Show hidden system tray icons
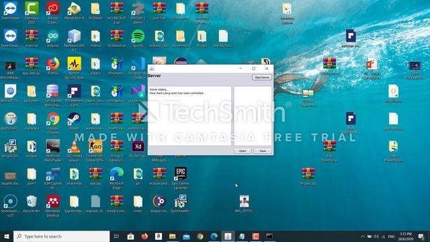The image size is (430, 242). tap(363, 236)
